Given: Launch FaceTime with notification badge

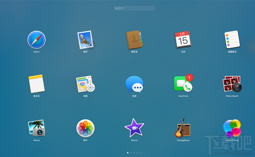Looking at the screenshot, I should [x=184, y=83].
